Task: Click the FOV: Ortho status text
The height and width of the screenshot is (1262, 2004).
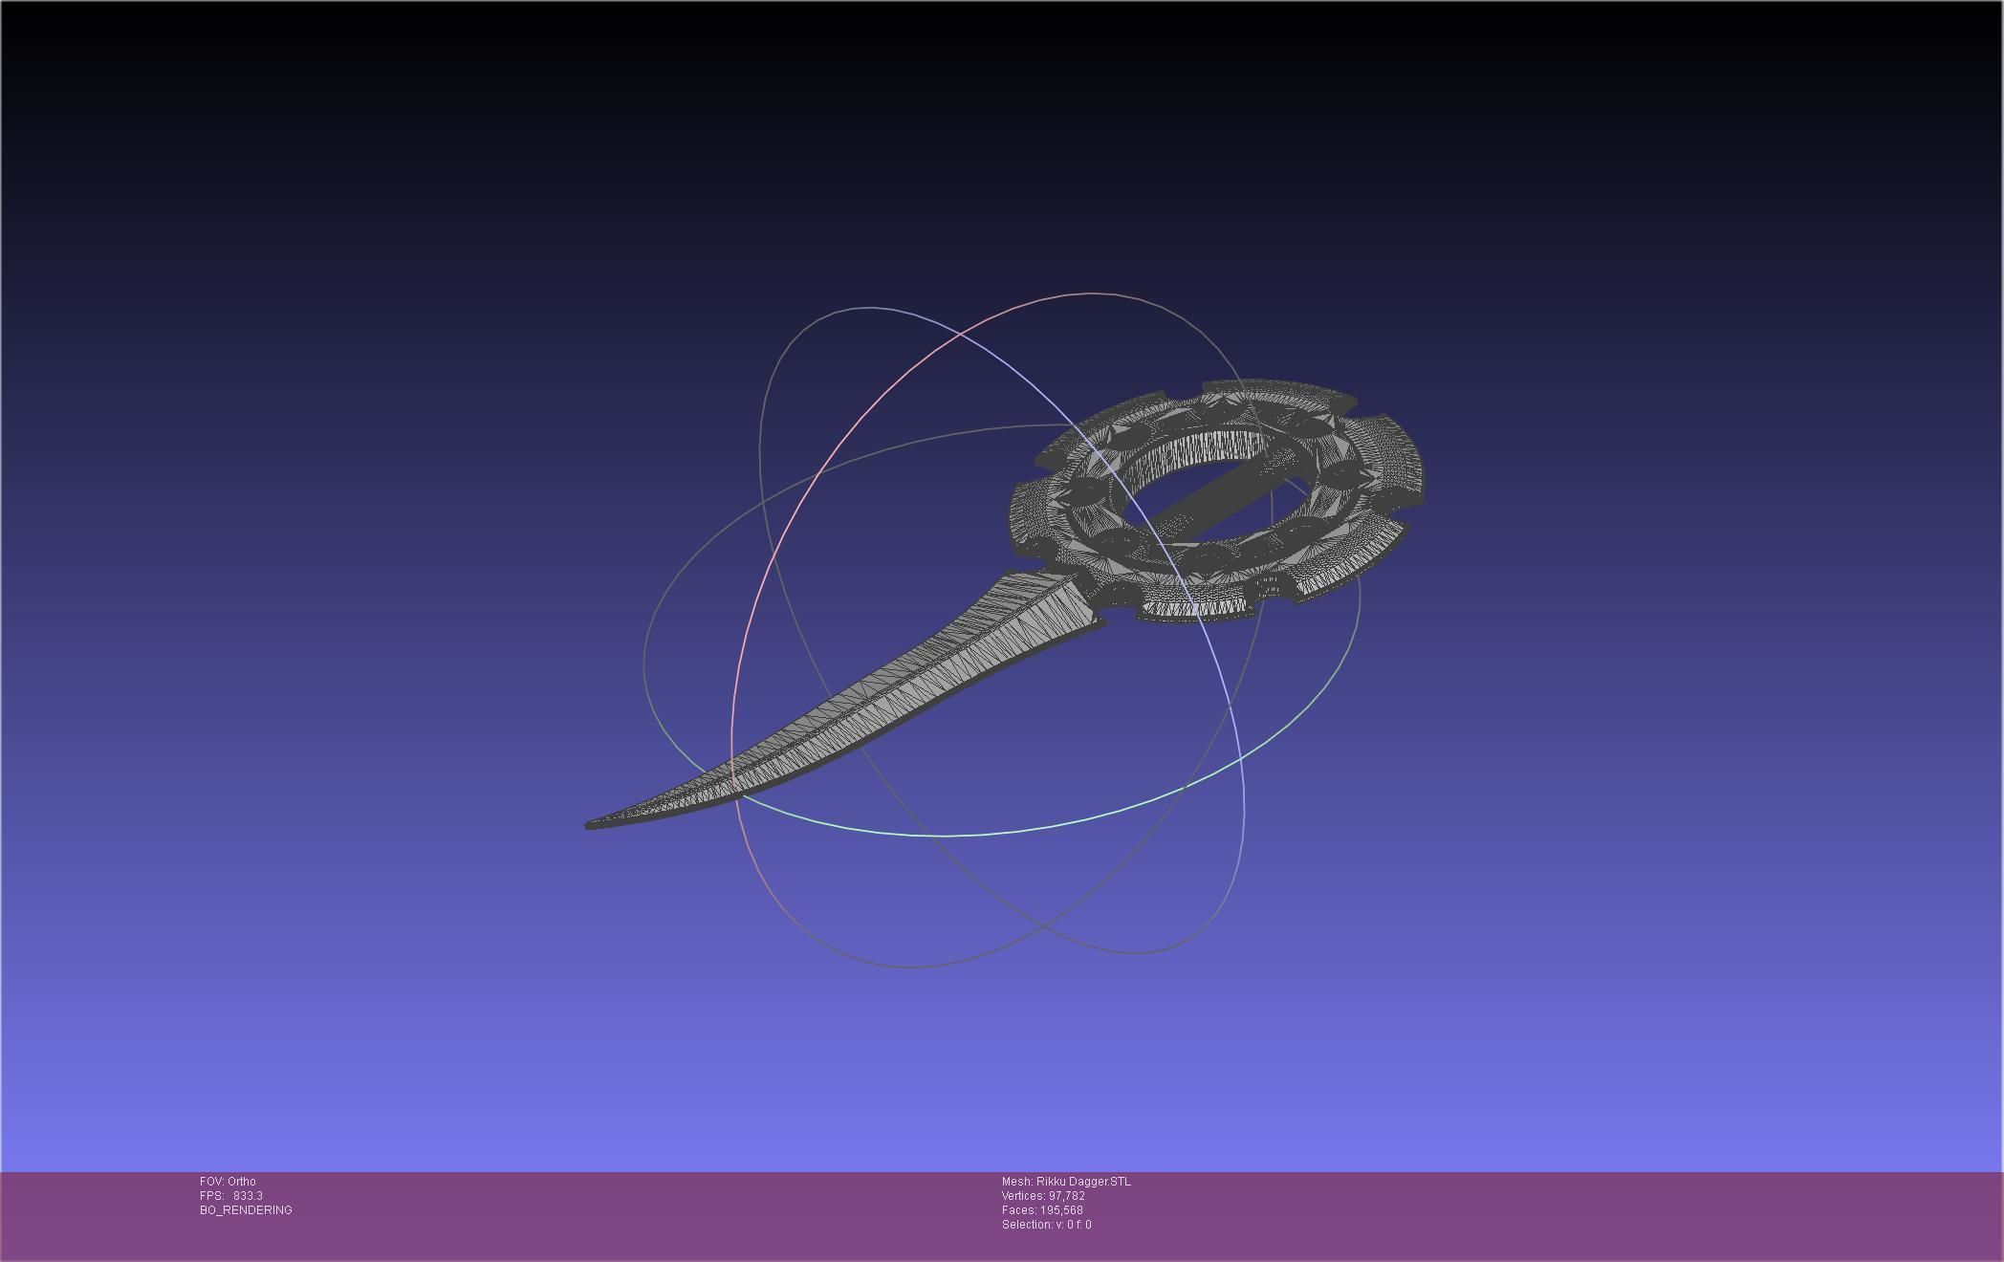Action: pyautogui.click(x=228, y=1182)
